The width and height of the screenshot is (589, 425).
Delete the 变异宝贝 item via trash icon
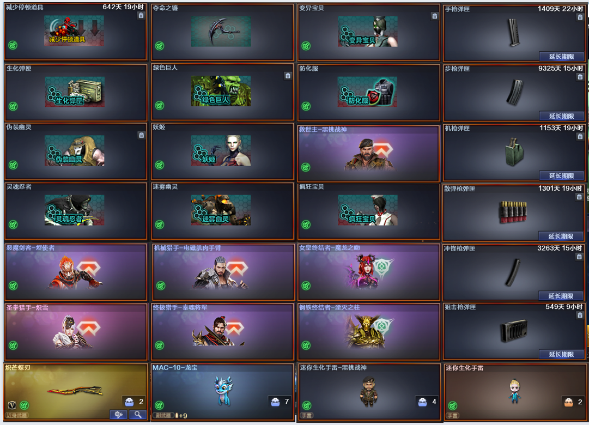(434, 16)
